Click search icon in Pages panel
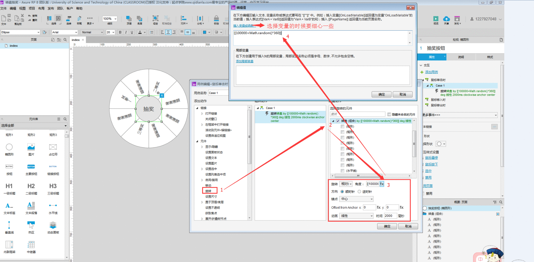 coord(65,40)
